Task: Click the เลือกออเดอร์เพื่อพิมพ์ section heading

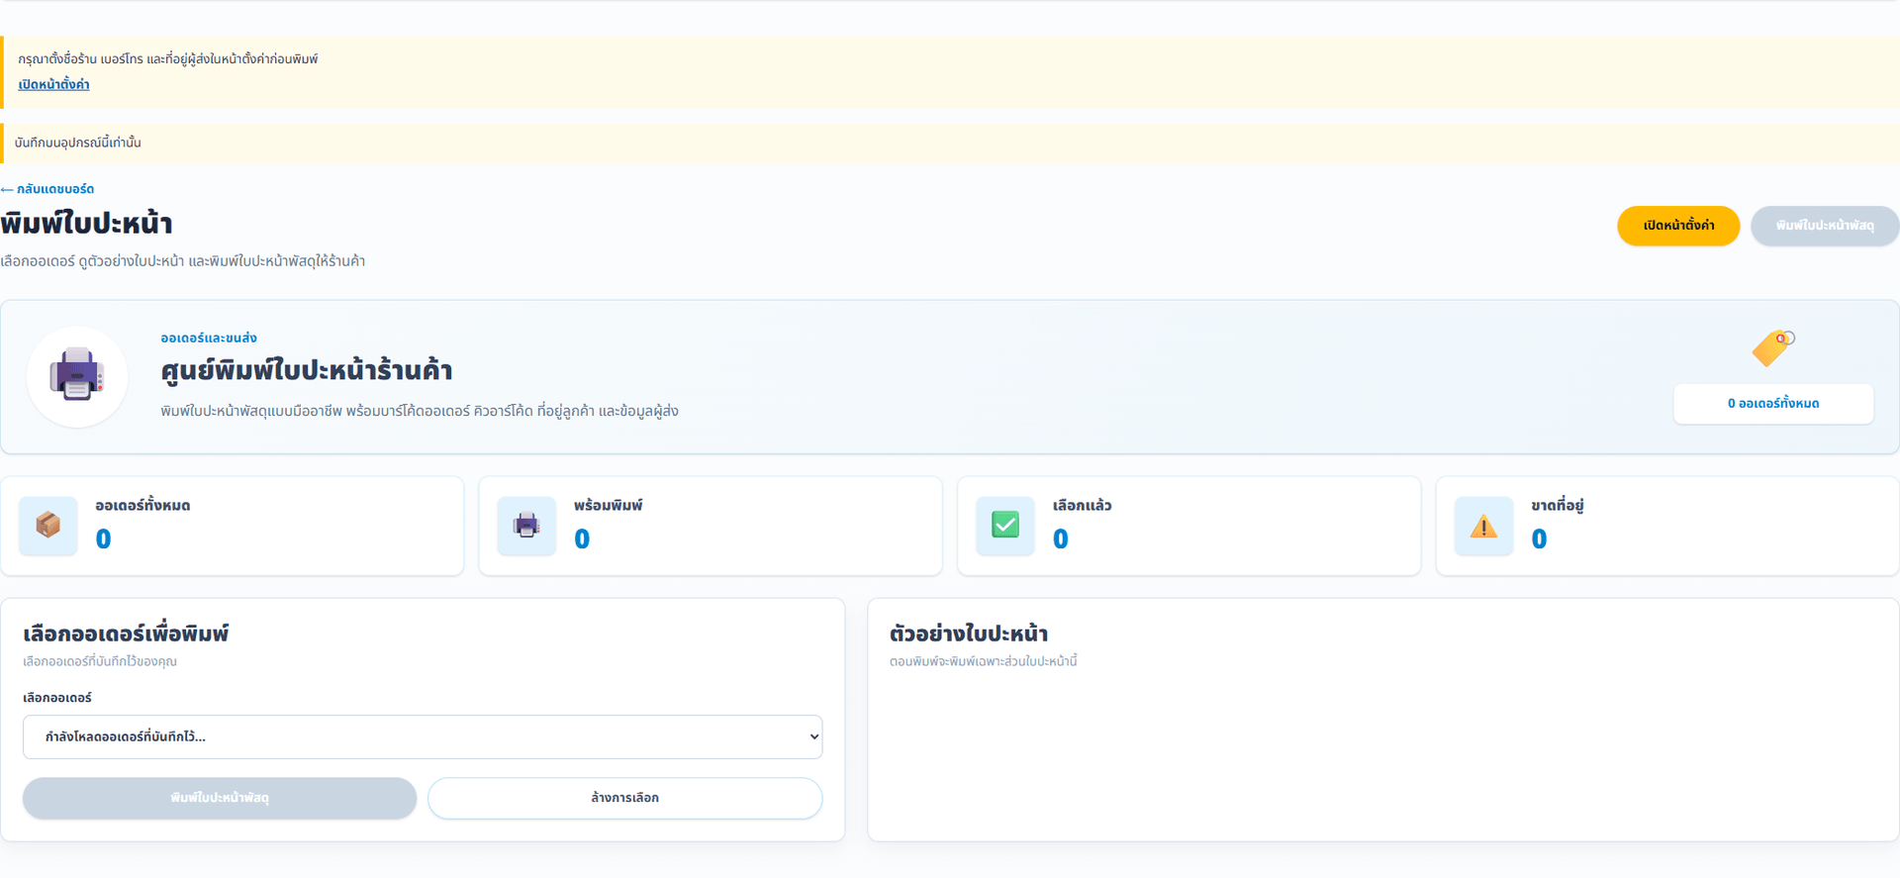Action: [x=126, y=634]
